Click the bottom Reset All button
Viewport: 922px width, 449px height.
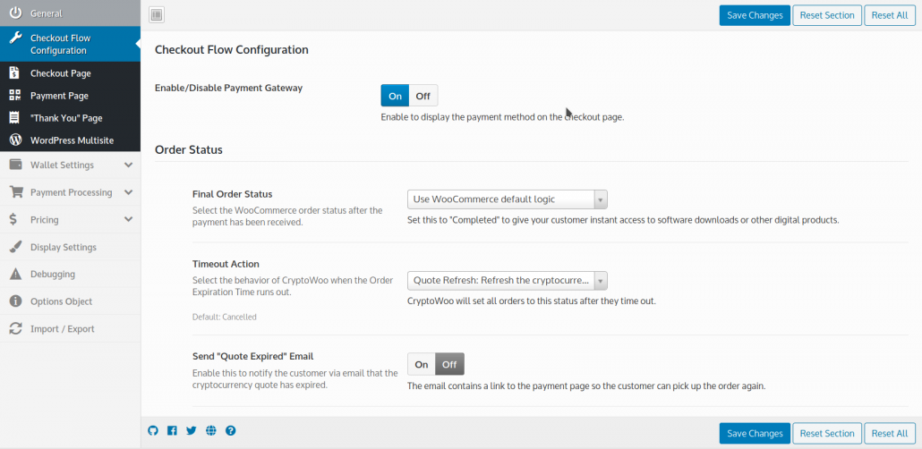[890, 433]
